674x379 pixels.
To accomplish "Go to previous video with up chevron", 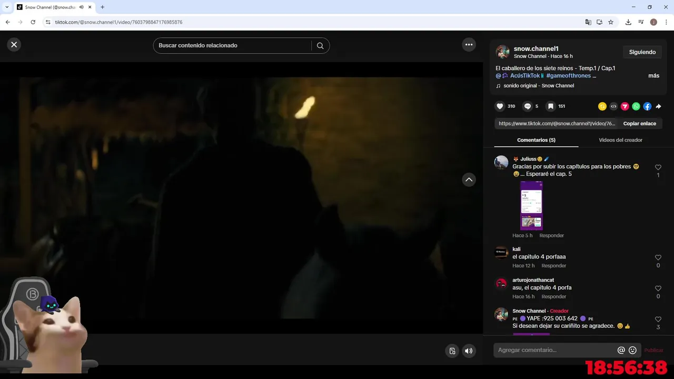I will (469, 179).
